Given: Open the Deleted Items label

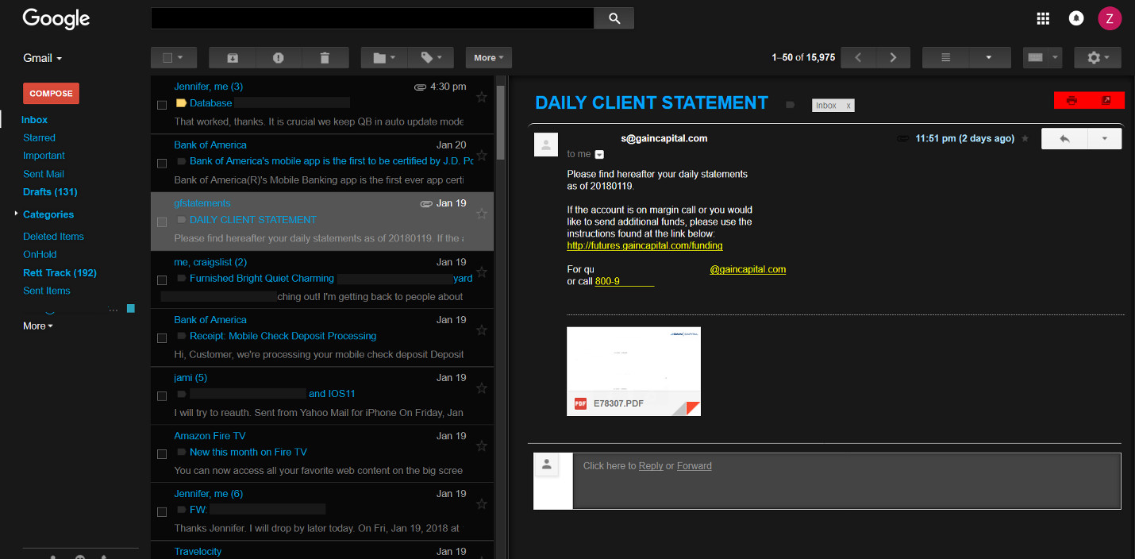Looking at the screenshot, I should pyautogui.click(x=53, y=236).
